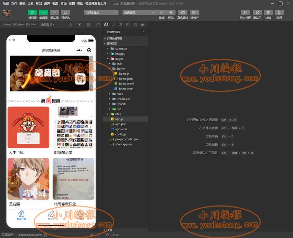The height and width of the screenshot is (238, 293).
Task: Open the 文件 menu
Action: pyautogui.click(x=14, y=3)
